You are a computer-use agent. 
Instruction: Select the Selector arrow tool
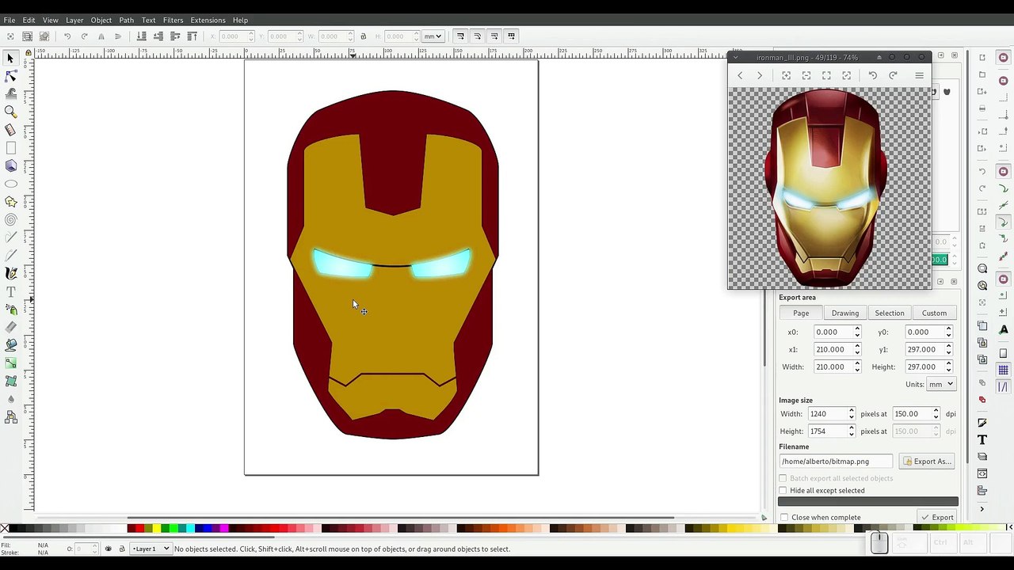(x=10, y=59)
